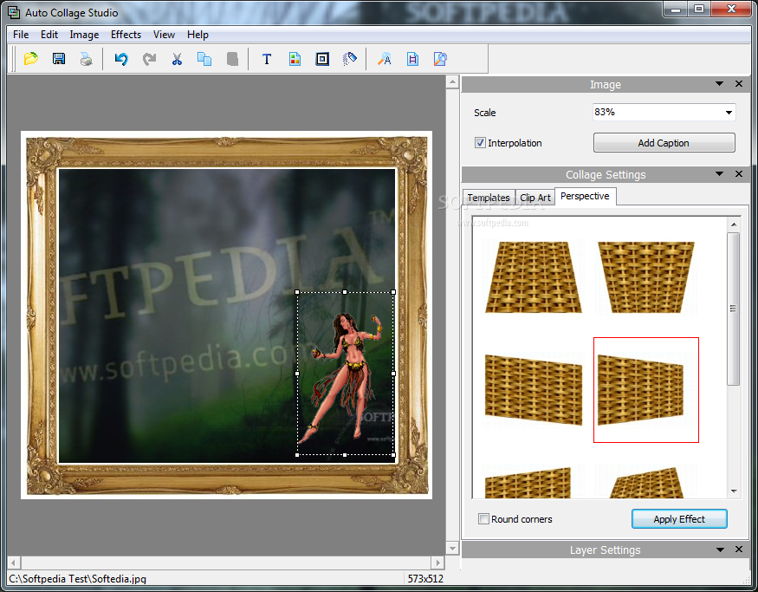Viewport: 758px width, 592px height.
Task: Open the Image menu
Action: (x=84, y=35)
